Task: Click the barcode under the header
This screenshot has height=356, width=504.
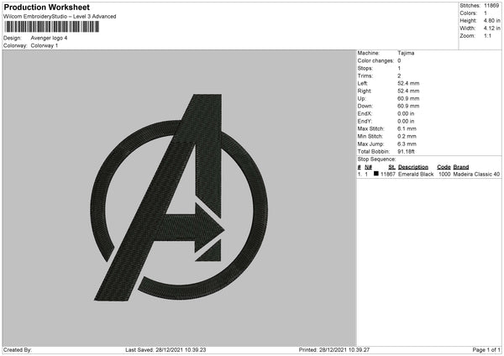Action: pos(52,27)
